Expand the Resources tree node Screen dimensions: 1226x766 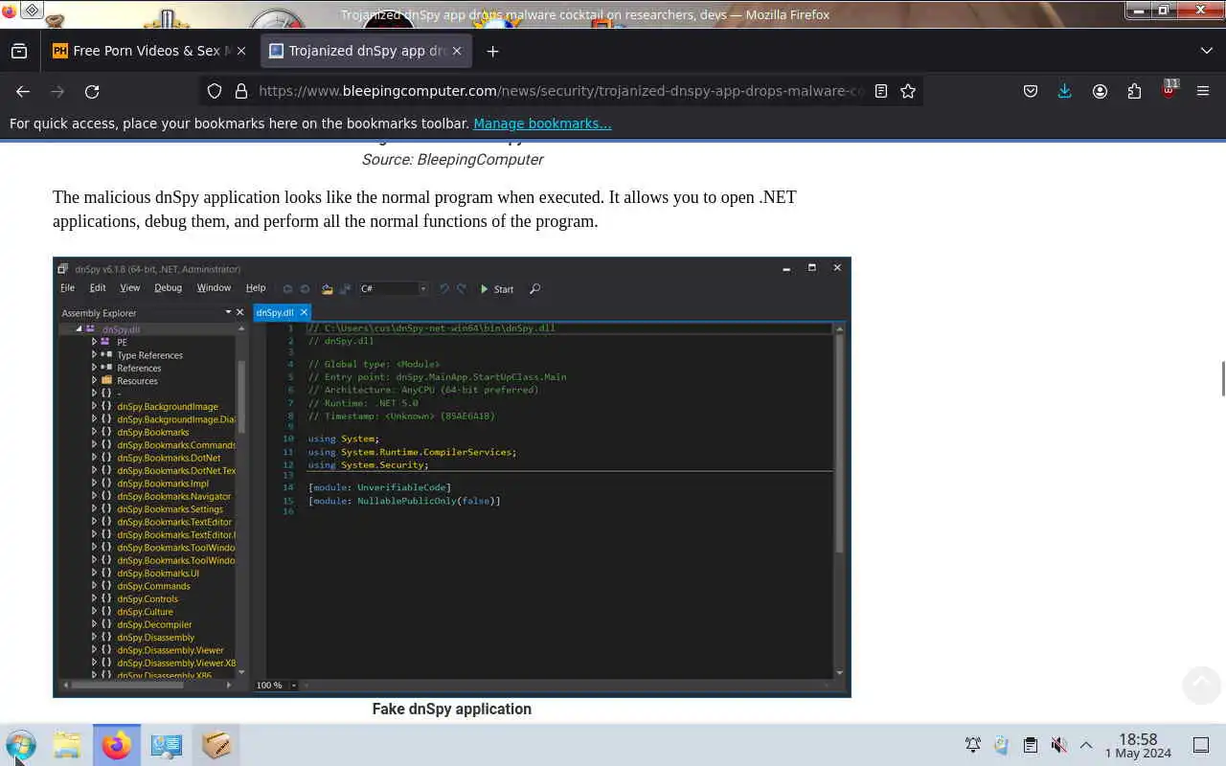(x=94, y=381)
